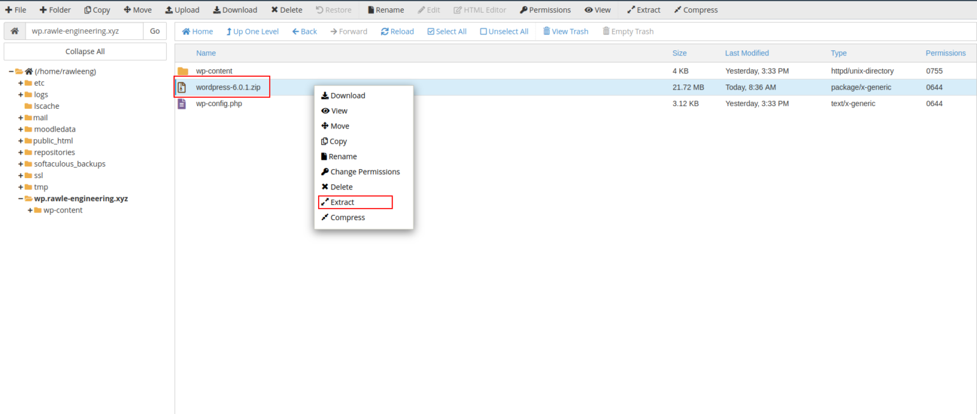This screenshot has width=977, height=414.
Task: Expand the public_html folder tree node
Action: pyautogui.click(x=20, y=141)
